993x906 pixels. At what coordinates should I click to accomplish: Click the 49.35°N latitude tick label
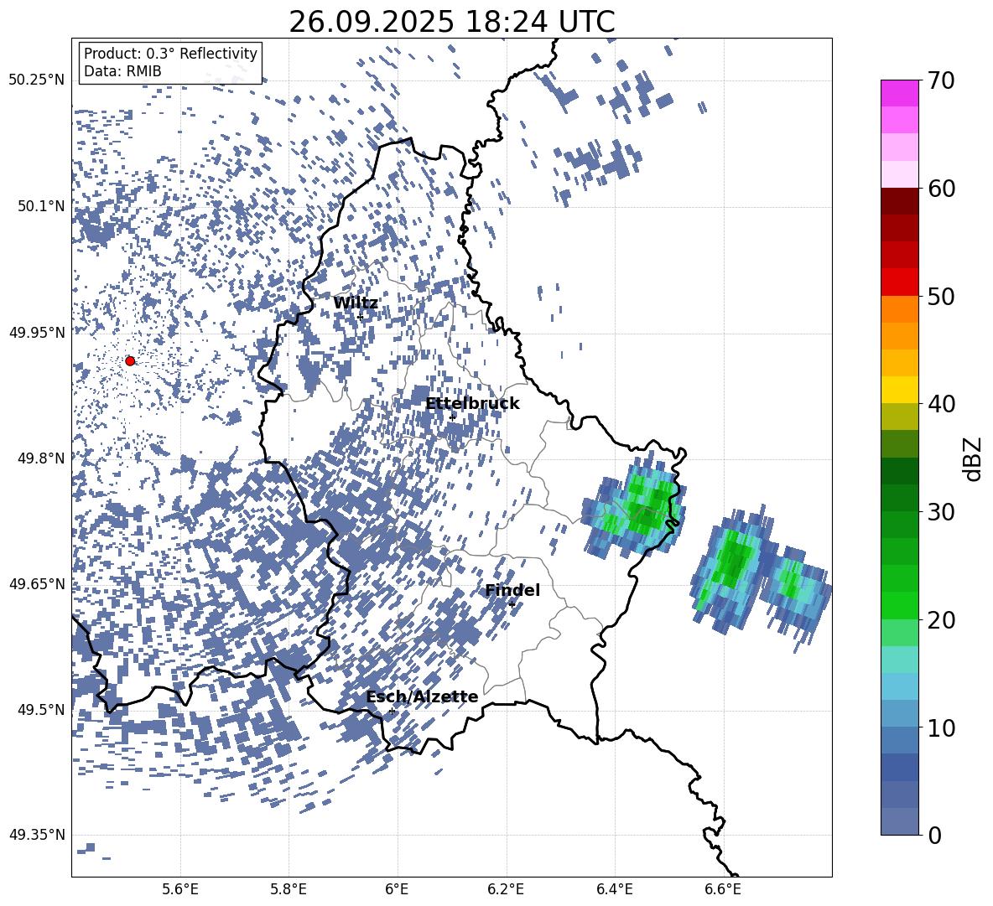[37, 835]
